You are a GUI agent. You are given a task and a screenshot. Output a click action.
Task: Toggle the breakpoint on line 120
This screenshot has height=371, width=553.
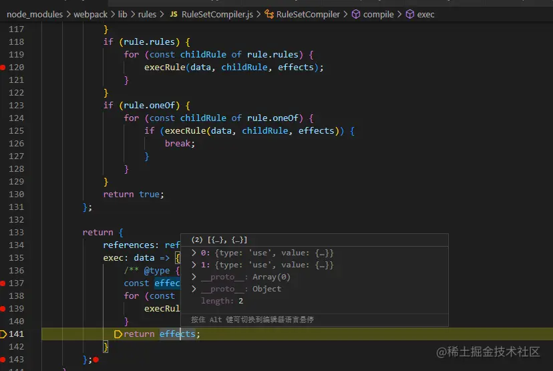coord(3,68)
